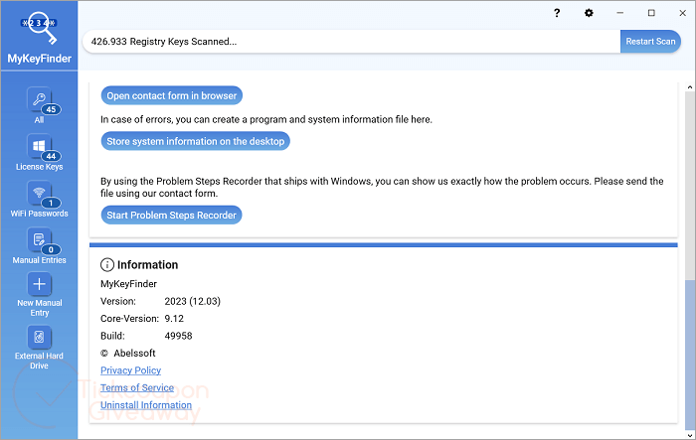Screen dimensions: 696x440
Task: Start Problem Steps Recorder
Action: point(171,215)
